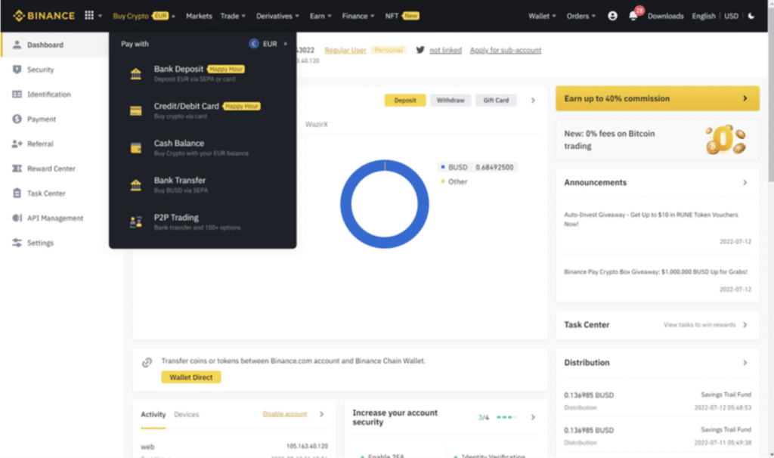This screenshot has width=774, height=458.
Task: Open Task Center rewards chevron
Action: pos(745,325)
